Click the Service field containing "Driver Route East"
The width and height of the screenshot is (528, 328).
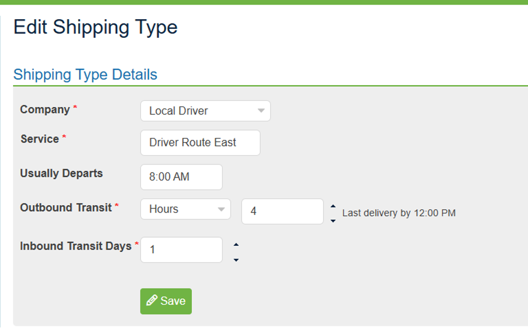200,143
